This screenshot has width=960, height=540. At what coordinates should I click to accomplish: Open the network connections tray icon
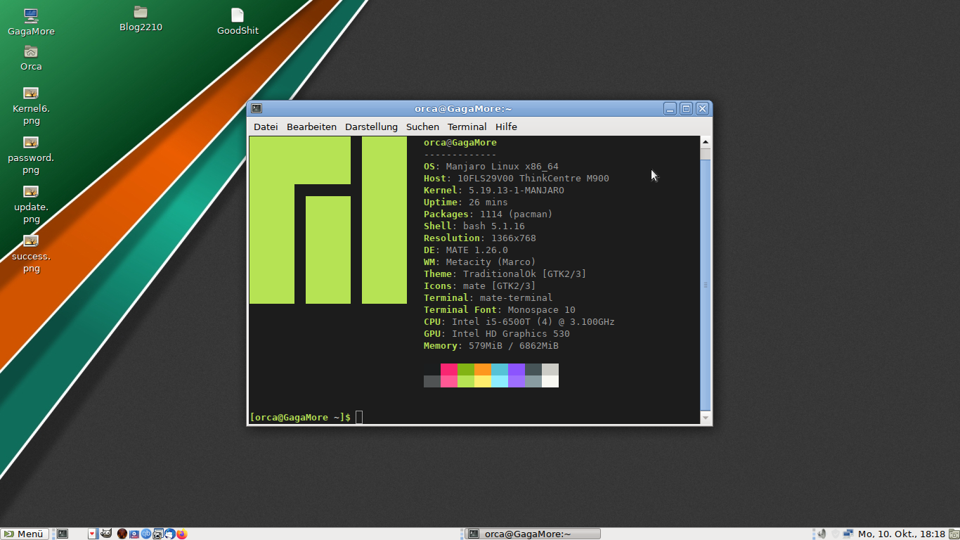click(848, 534)
